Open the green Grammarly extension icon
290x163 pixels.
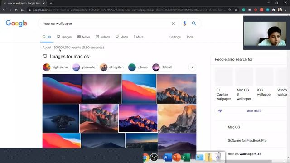(244, 10)
